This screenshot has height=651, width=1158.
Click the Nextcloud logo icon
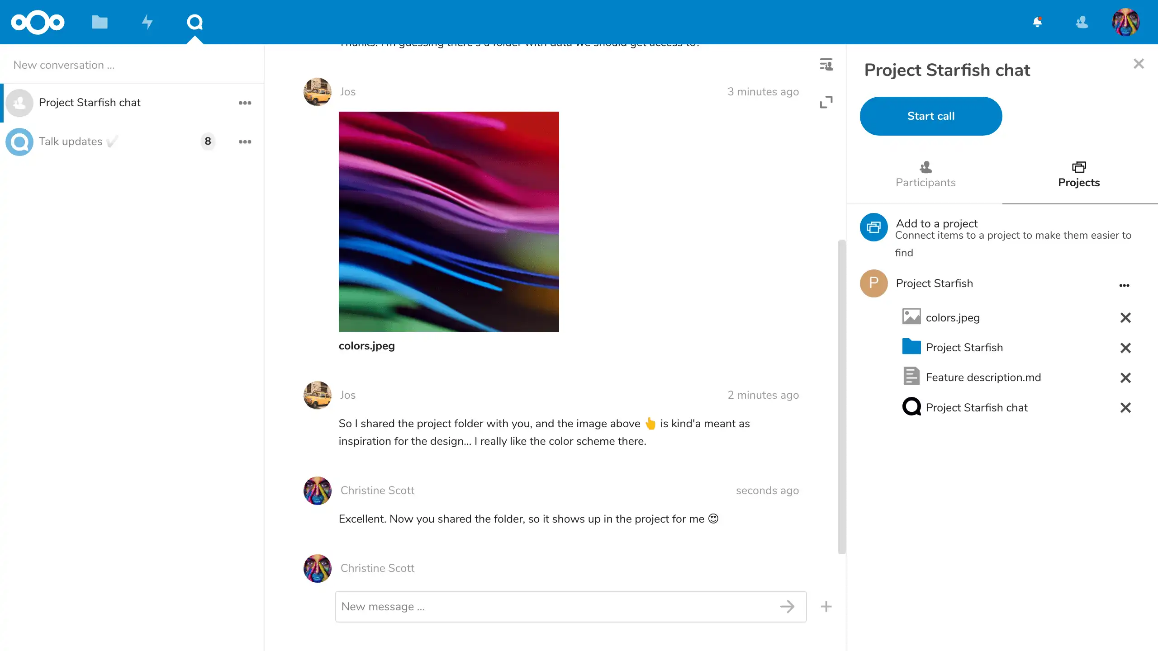click(x=38, y=22)
